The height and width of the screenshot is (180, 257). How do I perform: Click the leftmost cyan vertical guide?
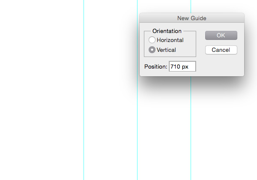84,90
